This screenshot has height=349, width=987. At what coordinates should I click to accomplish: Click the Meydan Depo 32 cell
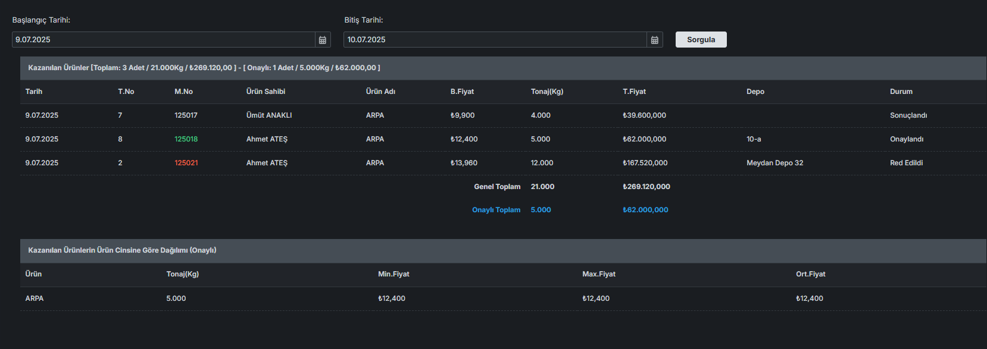774,163
